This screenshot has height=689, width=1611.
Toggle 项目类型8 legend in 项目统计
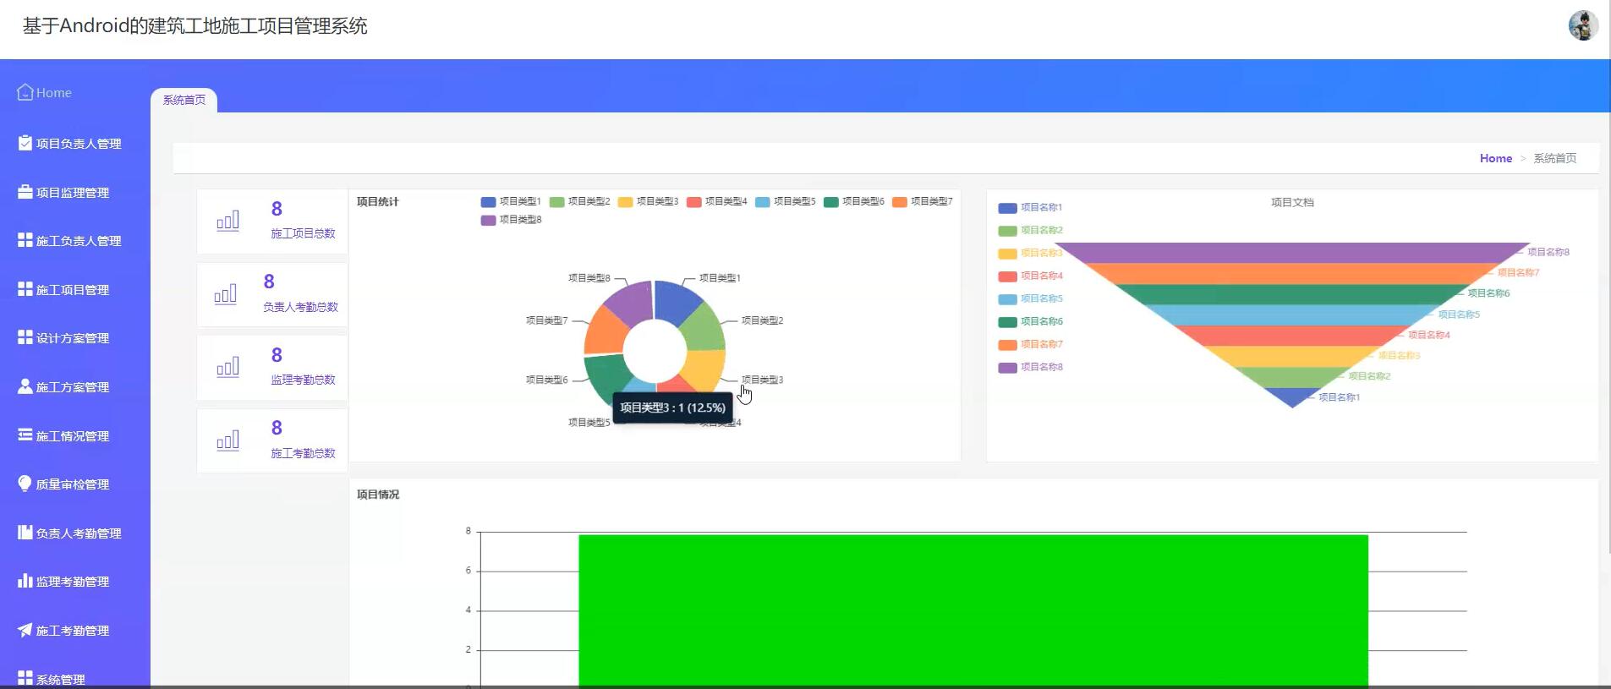point(510,220)
